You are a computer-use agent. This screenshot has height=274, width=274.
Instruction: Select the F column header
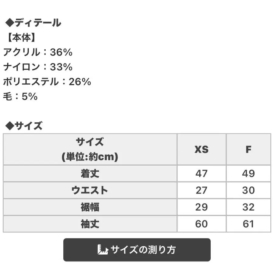(x=248, y=149)
